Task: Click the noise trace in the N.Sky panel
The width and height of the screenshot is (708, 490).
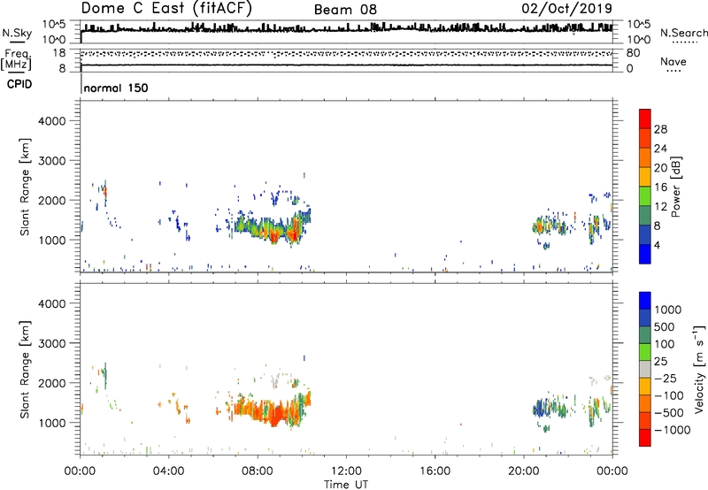Action: pyautogui.click(x=346, y=29)
